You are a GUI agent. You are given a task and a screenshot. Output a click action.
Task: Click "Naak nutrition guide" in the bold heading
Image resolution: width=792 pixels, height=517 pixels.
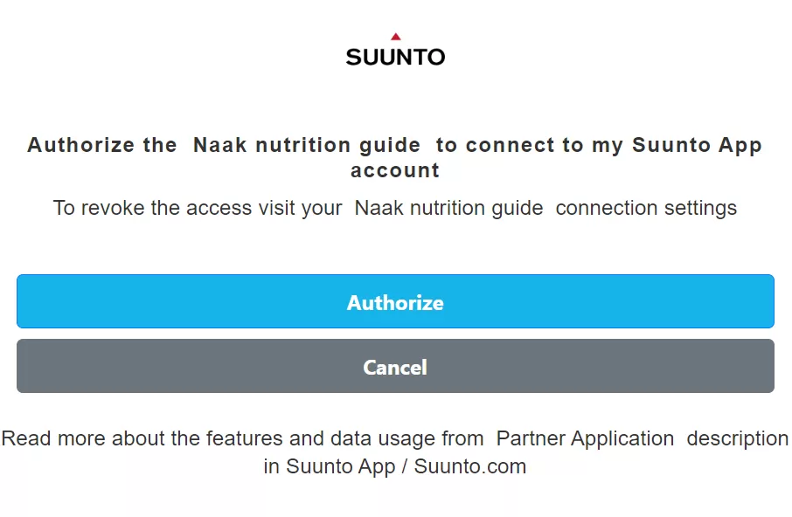pyautogui.click(x=307, y=145)
